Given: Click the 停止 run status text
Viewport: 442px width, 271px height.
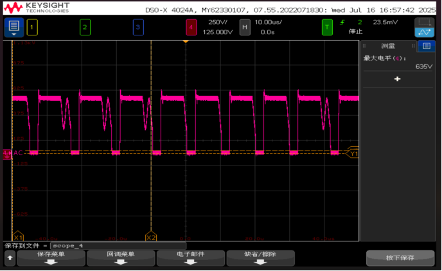Looking at the screenshot, I should click(355, 32).
